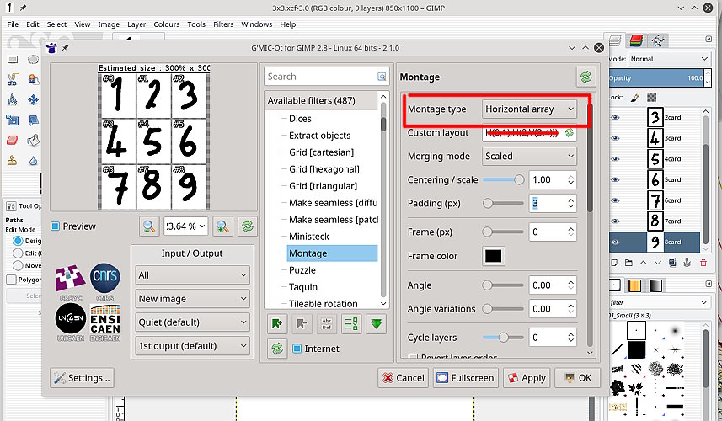Expand all filter folders with green arrow
Image resolution: width=722 pixels, height=421 pixels.
[x=377, y=324]
